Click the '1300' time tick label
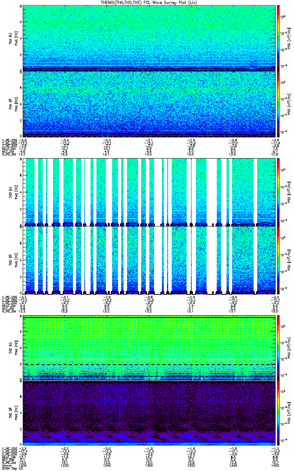The width and height of the screenshot is (294, 471). [x=149, y=466]
